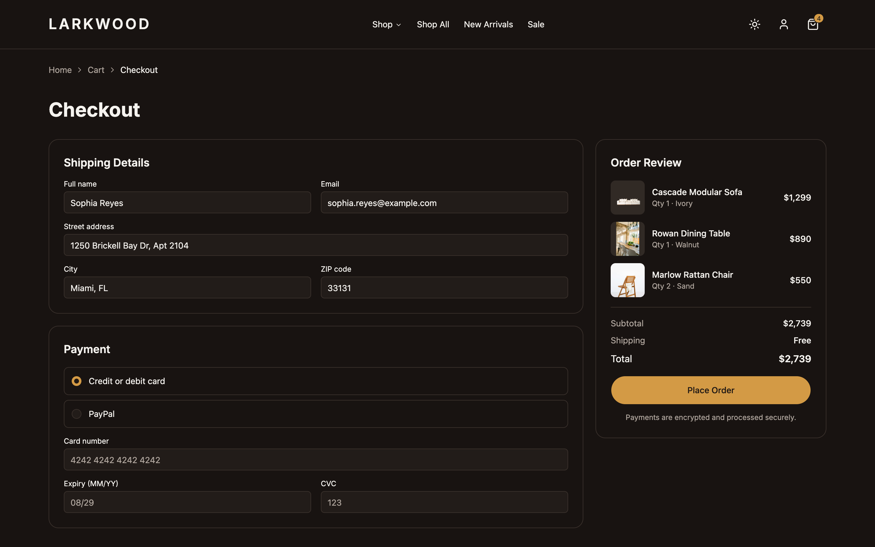Viewport: 875px width, 547px height.
Task: Click the 'Qty 2 · Sand' text
Action: [x=673, y=286]
